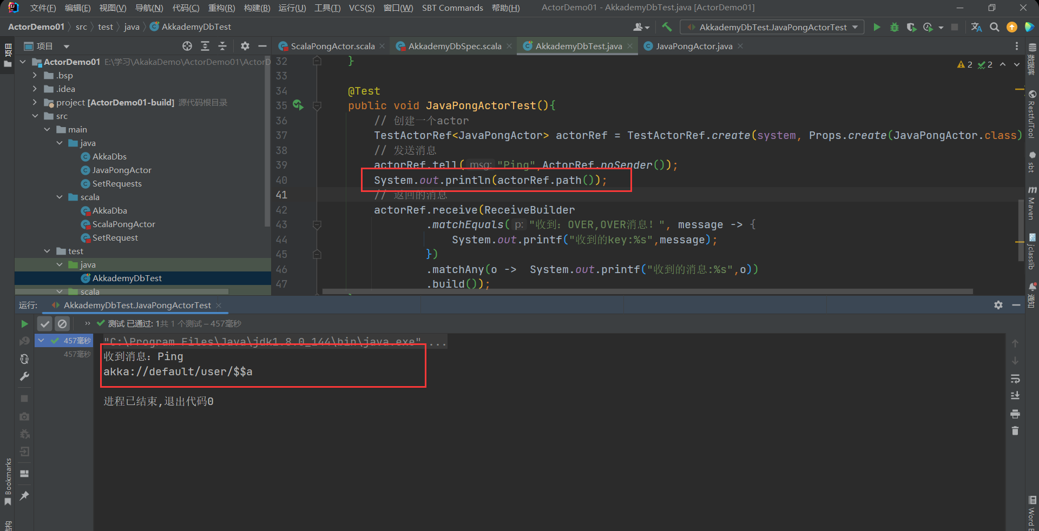Open the Maven tool window
The width and height of the screenshot is (1039, 531).
coord(1033,203)
